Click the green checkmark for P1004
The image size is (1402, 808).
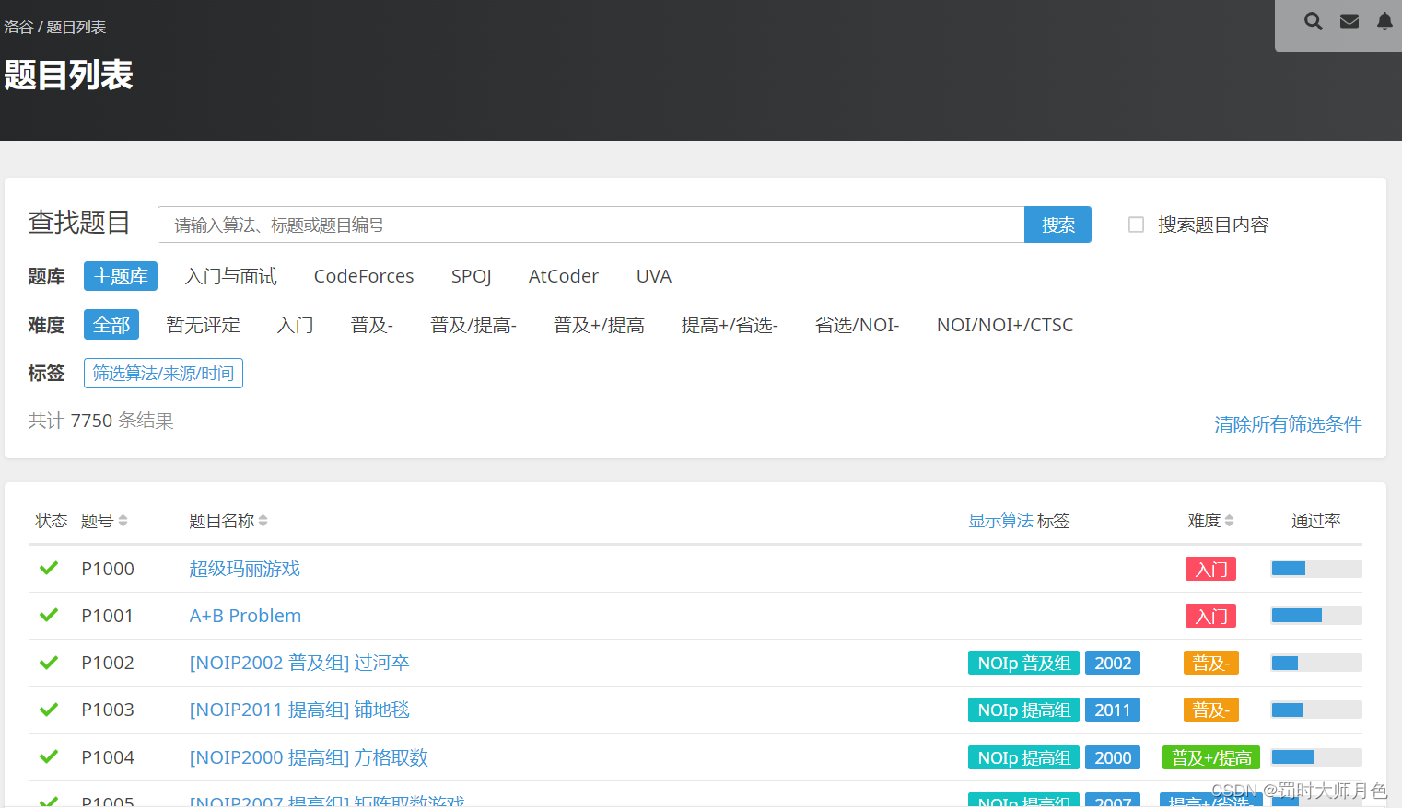[x=49, y=756]
